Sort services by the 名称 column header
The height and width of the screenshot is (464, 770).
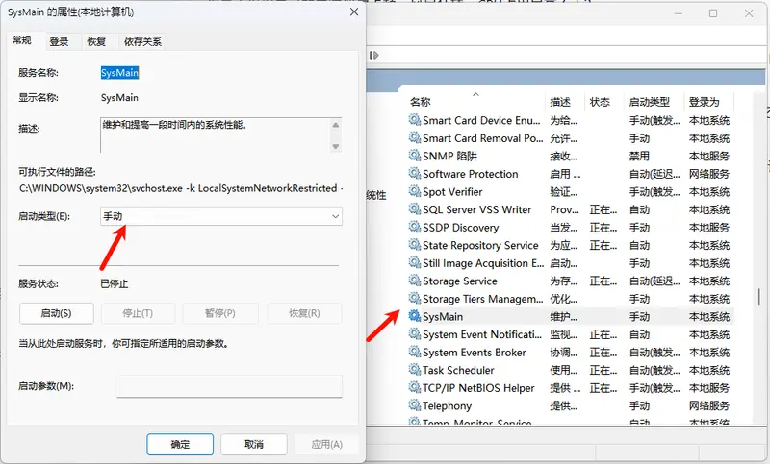(421, 102)
